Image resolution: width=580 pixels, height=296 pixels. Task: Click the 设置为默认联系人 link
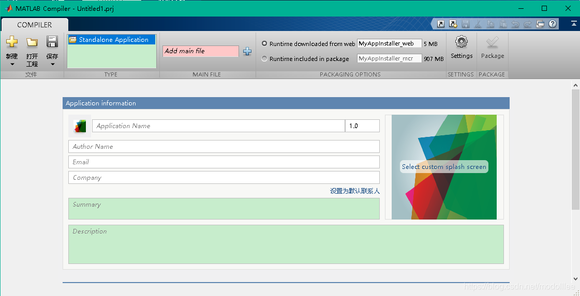point(355,191)
